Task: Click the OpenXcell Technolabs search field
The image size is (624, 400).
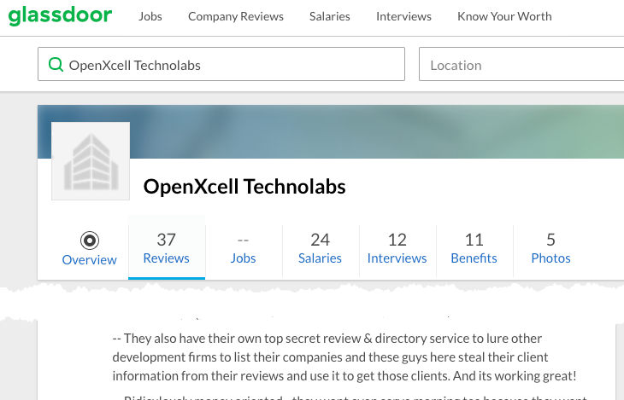Action: [231, 65]
